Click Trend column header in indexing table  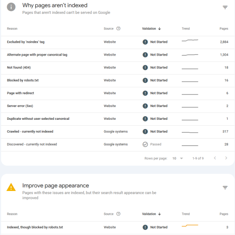click(x=185, y=28)
